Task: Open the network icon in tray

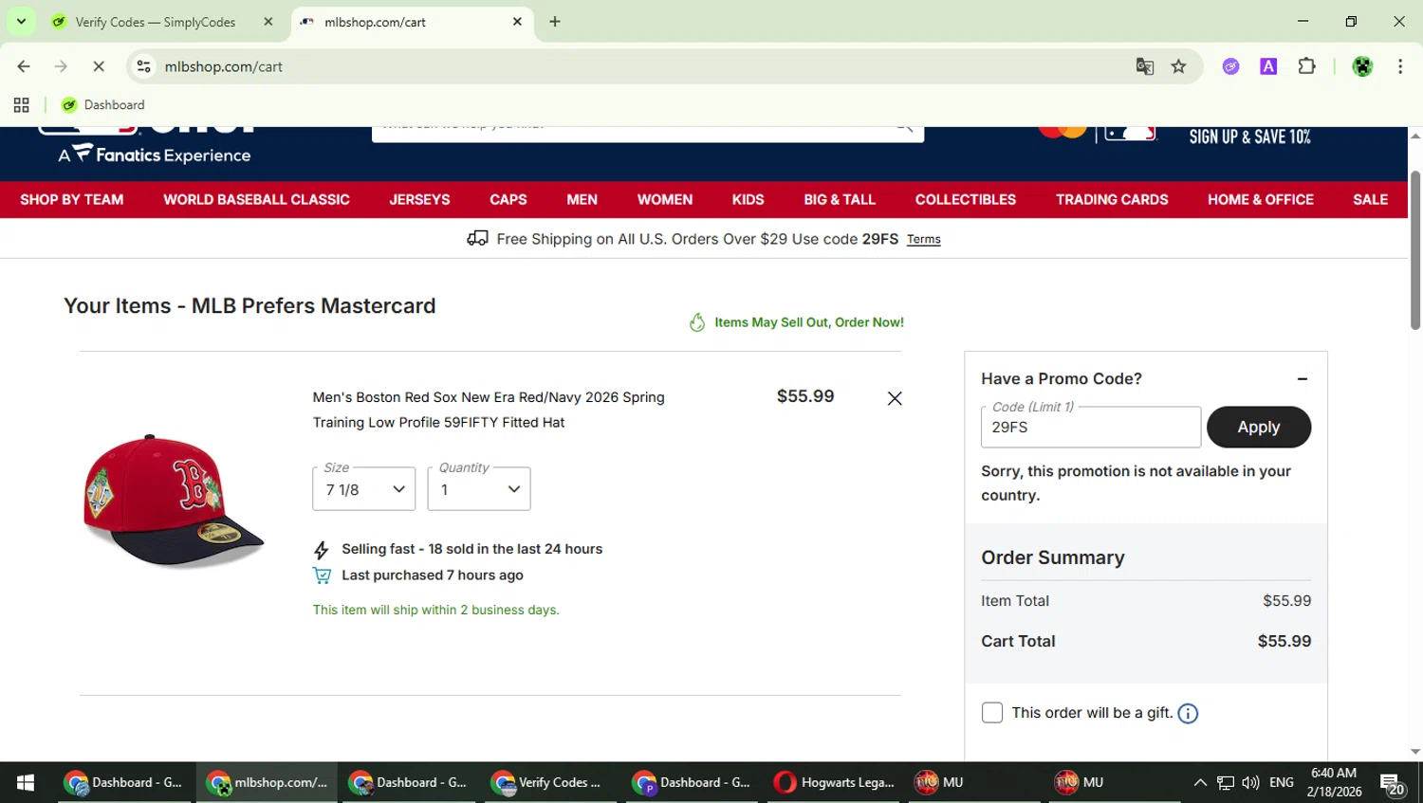Action: [1226, 783]
